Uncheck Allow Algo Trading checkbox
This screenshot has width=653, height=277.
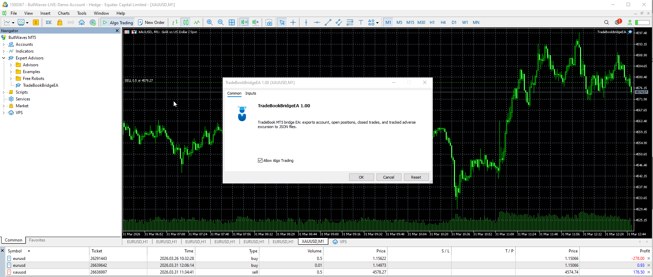(x=260, y=161)
